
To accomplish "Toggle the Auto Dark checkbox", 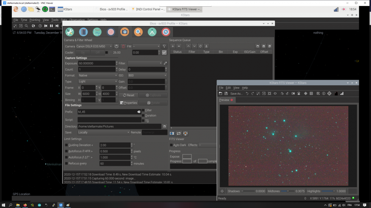I will click(x=171, y=145).
